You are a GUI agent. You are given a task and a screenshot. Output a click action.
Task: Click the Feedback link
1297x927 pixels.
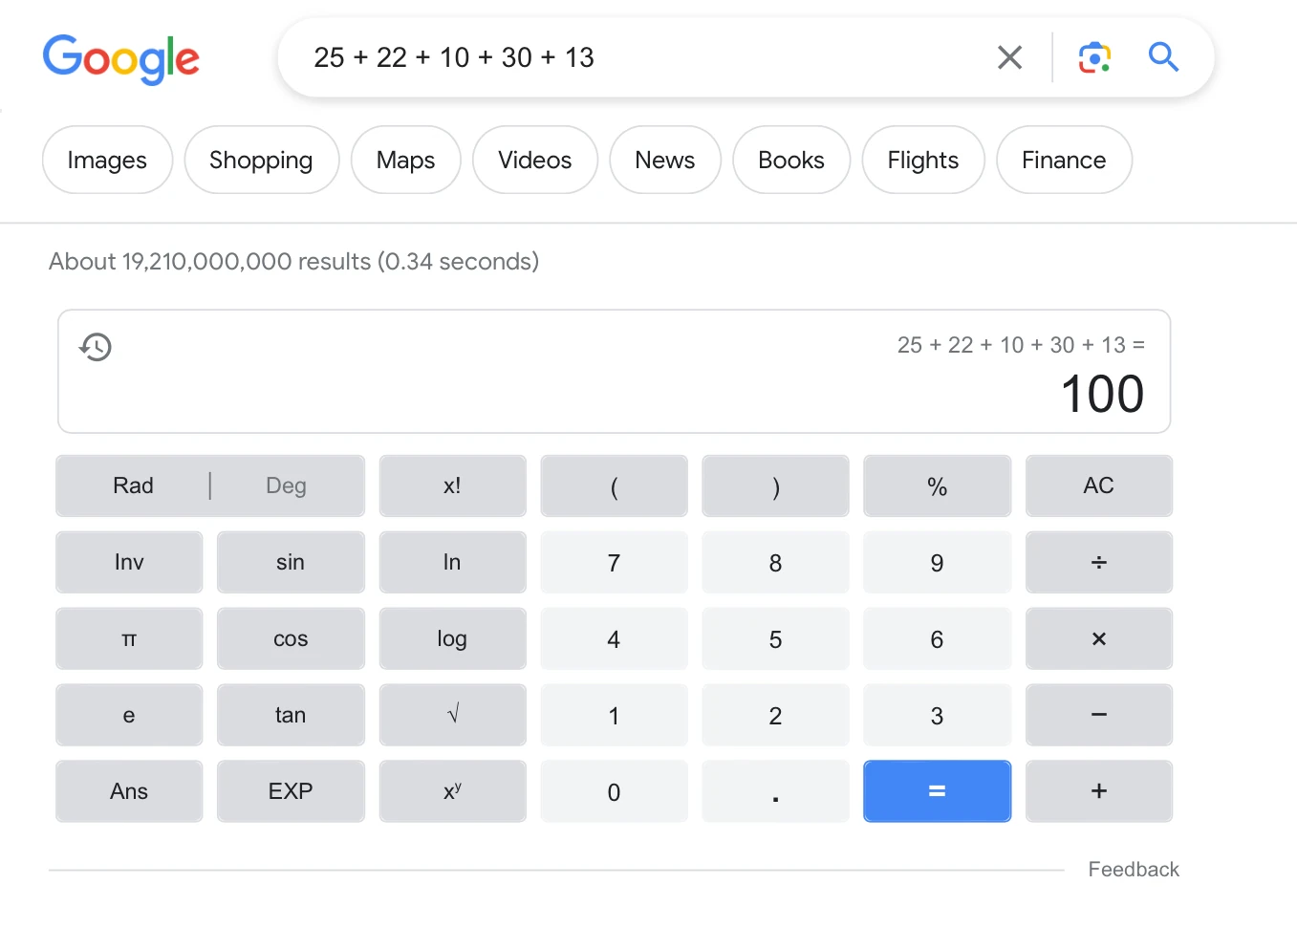click(1133, 870)
